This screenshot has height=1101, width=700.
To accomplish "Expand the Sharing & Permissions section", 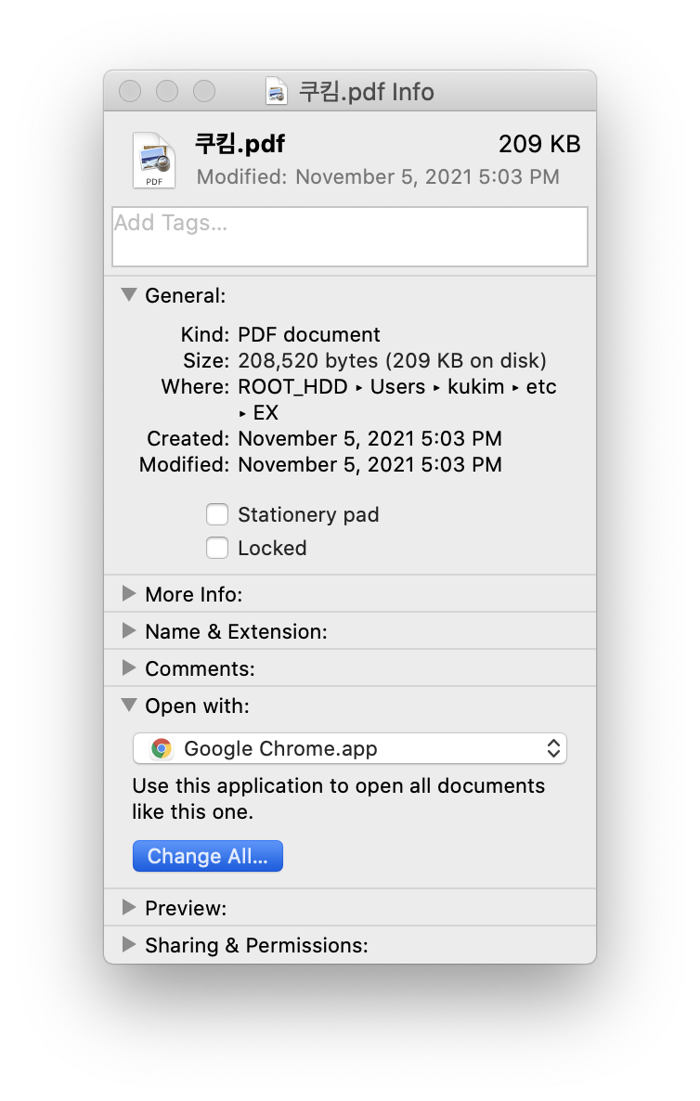I will click(x=128, y=945).
